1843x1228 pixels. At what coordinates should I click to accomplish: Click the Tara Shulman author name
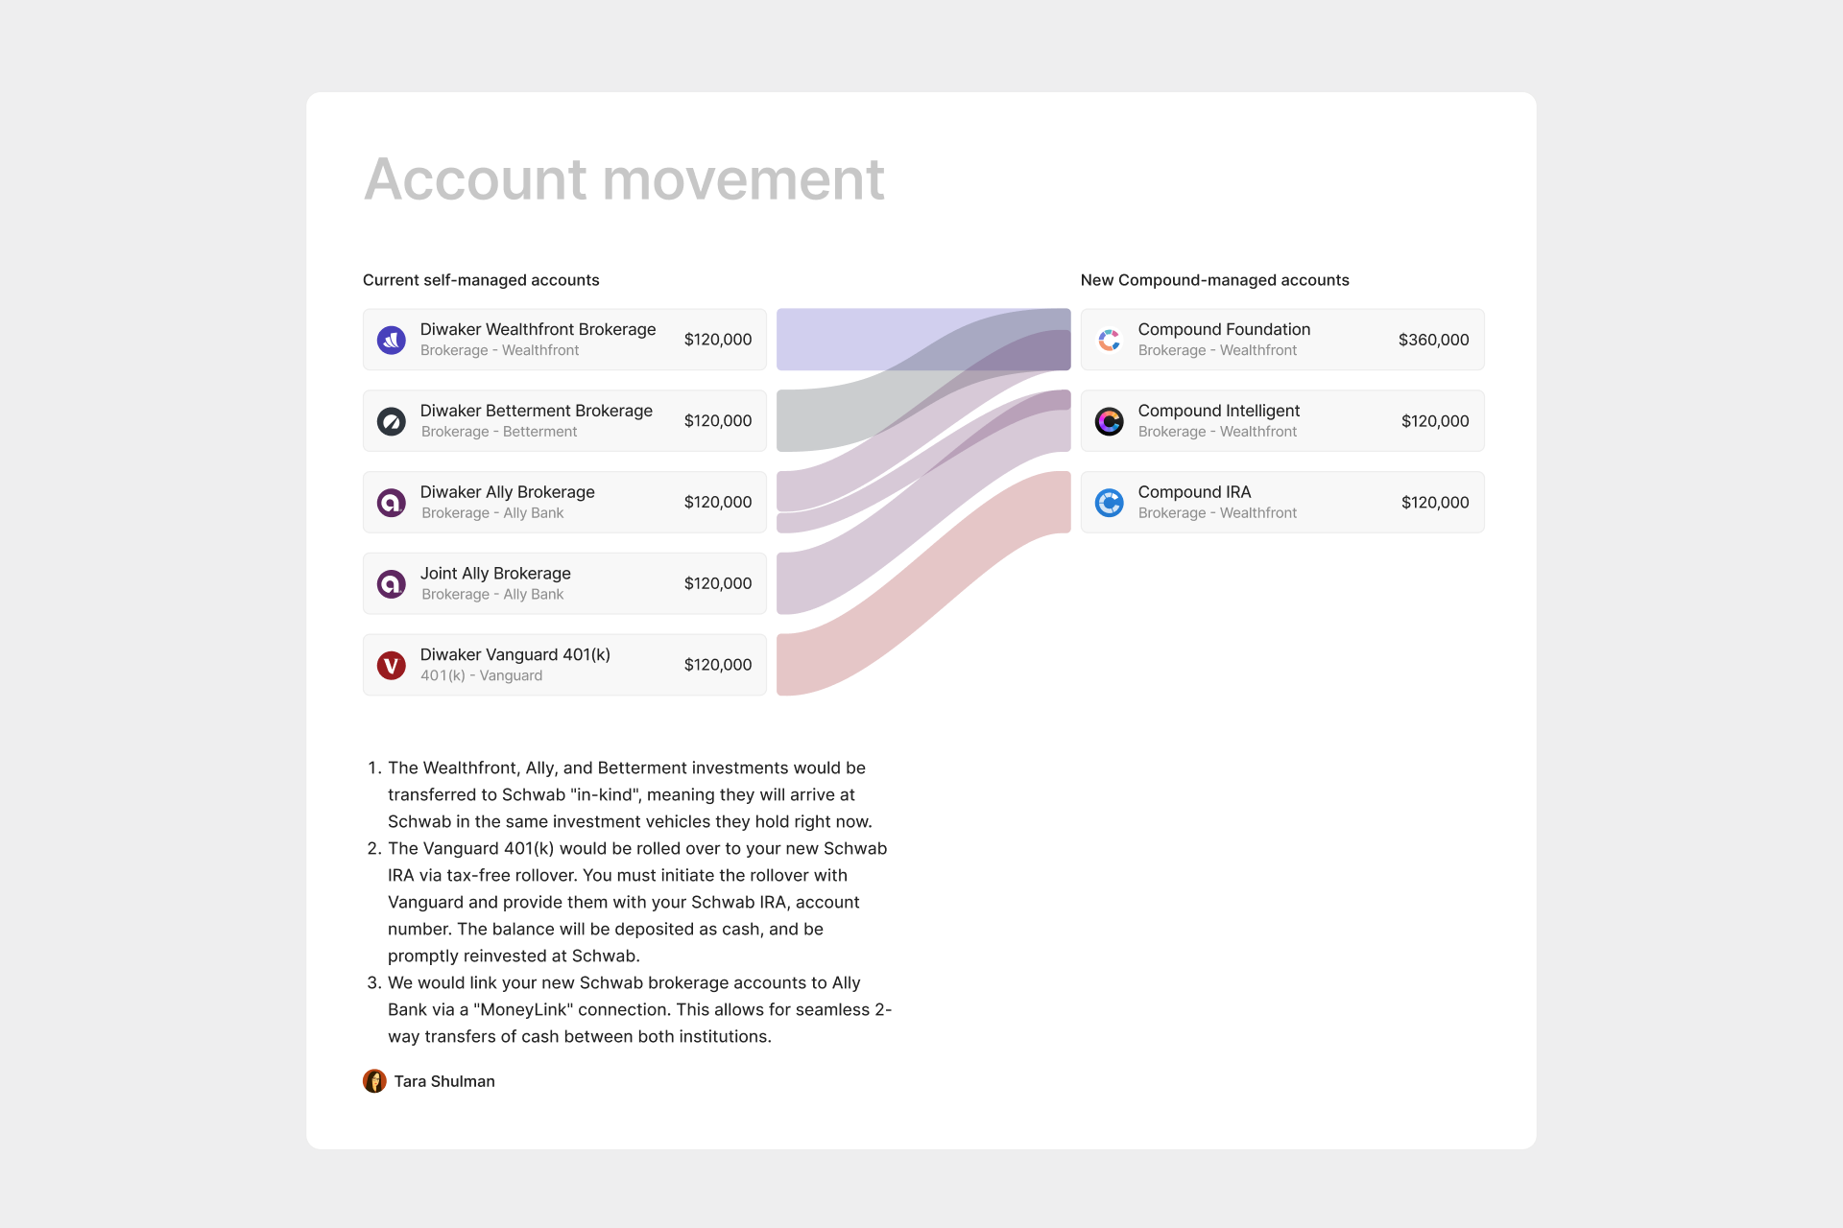click(x=444, y=1081)
